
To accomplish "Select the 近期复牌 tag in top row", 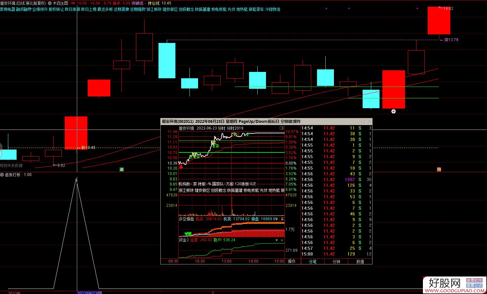I will (122, 10).
